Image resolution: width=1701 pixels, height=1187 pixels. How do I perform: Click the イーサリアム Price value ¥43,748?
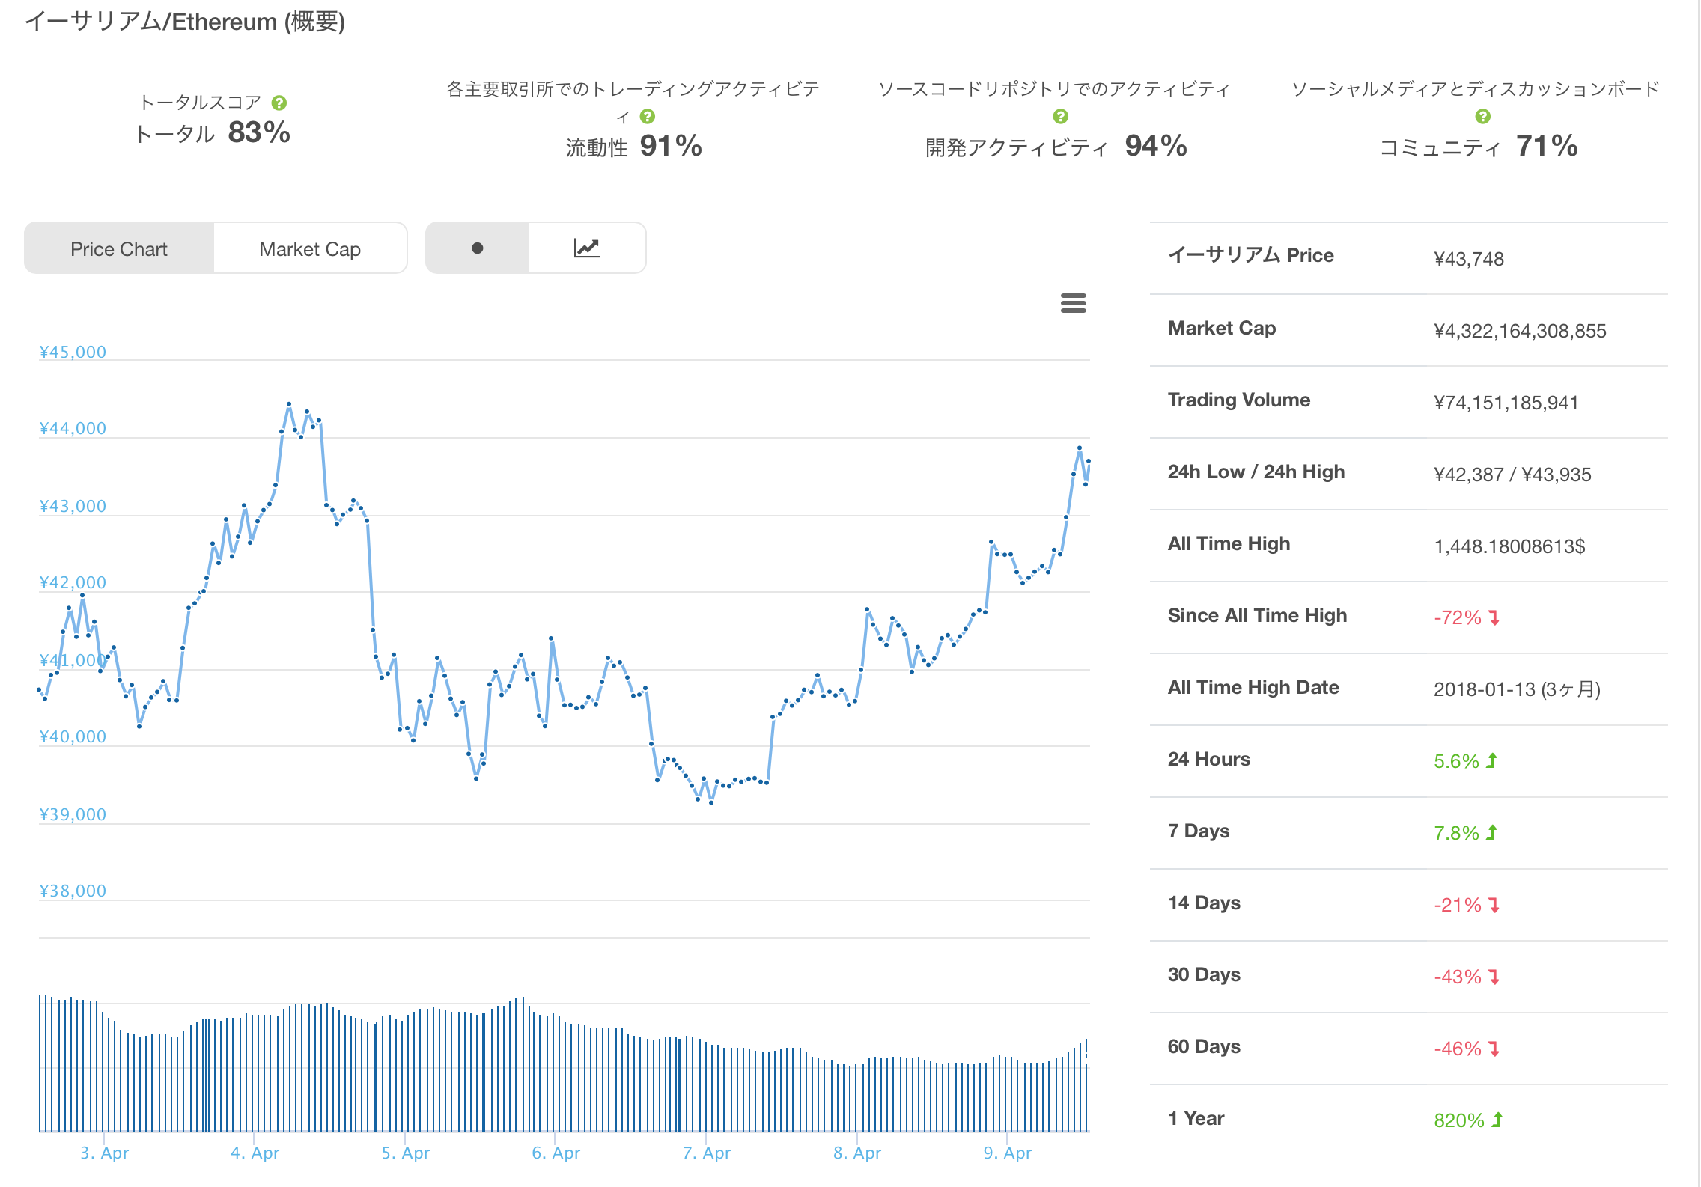click(1468, 259)
